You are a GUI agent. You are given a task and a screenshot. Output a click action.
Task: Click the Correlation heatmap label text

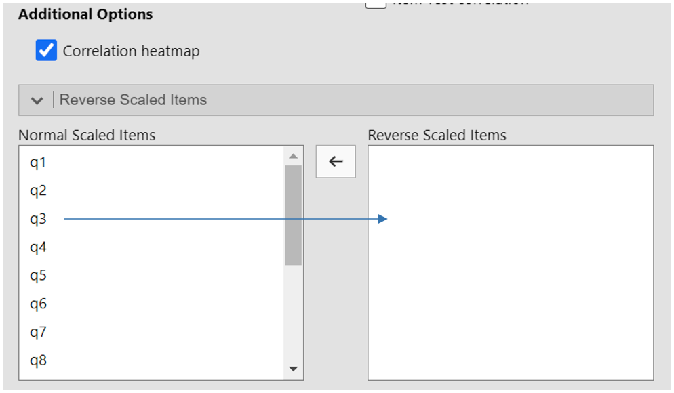(131, 51)
